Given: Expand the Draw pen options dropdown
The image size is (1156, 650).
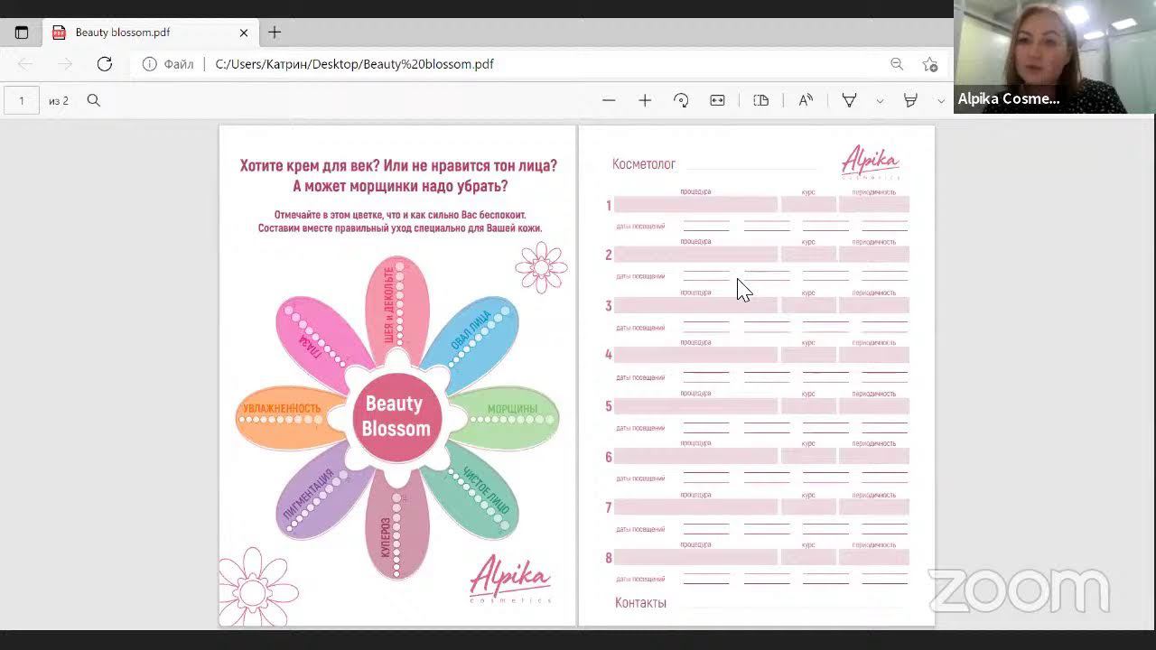Looking at the screenshot, I should [x=880, y=101].
